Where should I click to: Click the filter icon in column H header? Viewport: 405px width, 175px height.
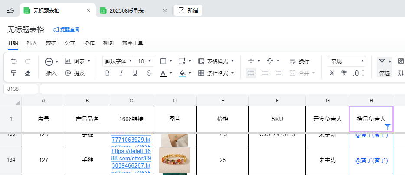(x=388, y=127)
